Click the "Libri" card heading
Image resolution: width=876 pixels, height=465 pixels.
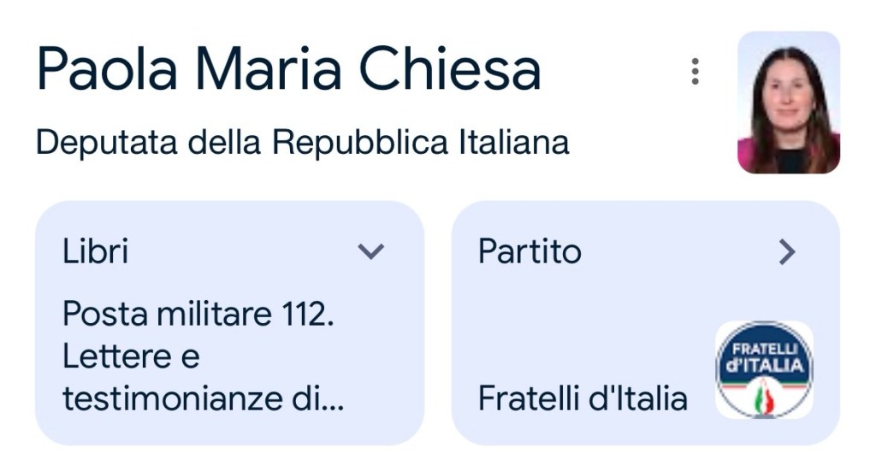click(95, 251)
